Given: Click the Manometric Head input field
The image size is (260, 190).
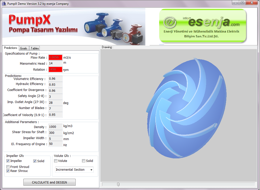Looking at the screenshot, I should click(55, 63).
